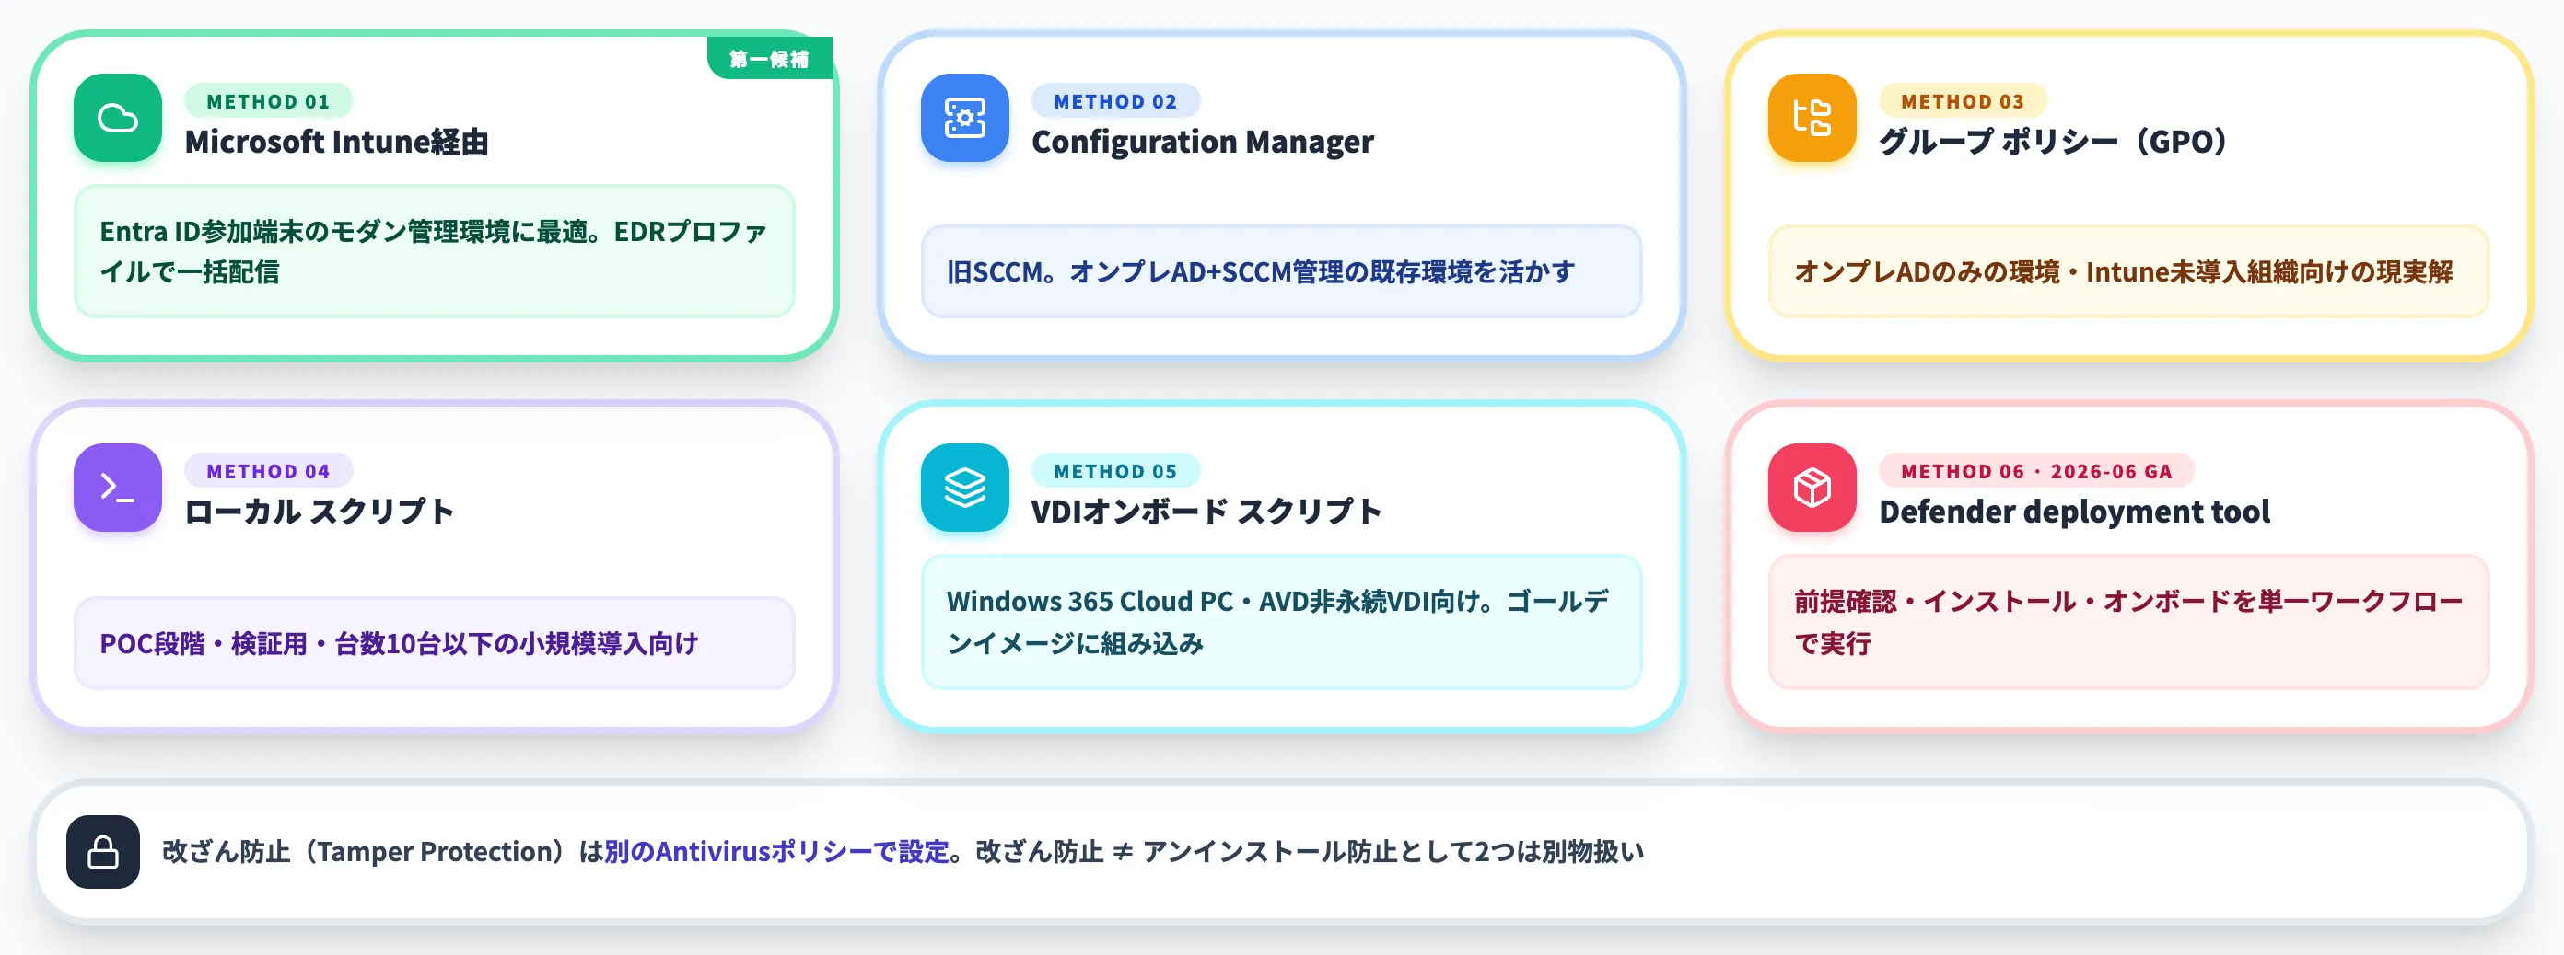Click the 前提確認・インストール description box
Image resolution: width=2564 pixels, height=955 pixels.
2128,622
